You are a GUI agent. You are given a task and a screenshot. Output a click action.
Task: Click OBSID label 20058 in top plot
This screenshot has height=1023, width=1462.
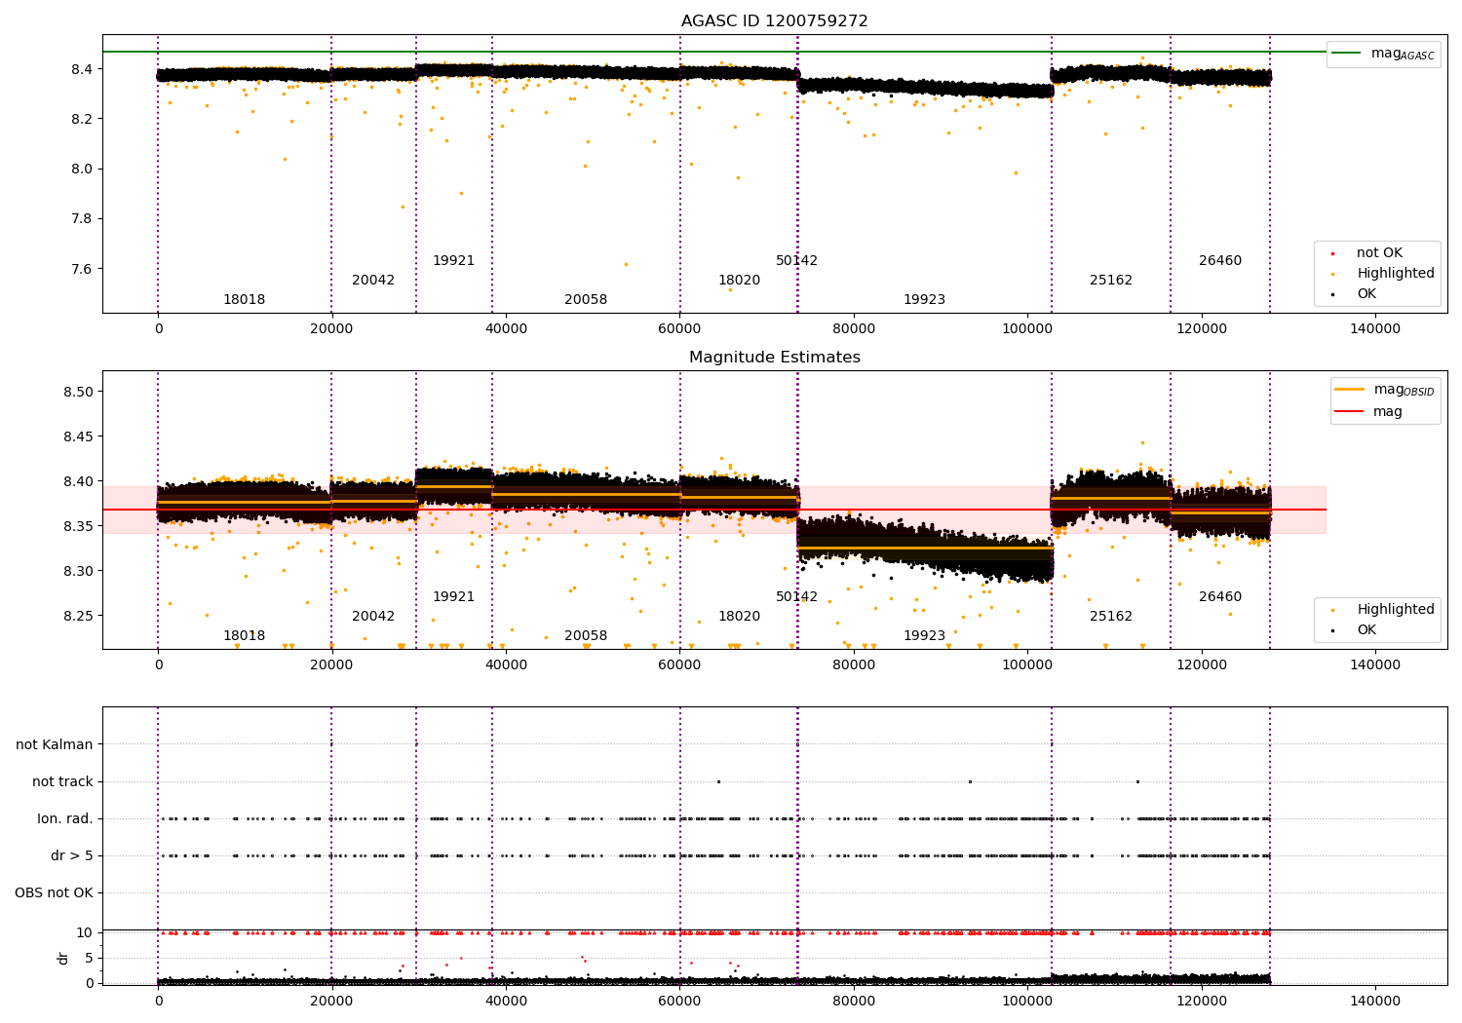point(586,300)
